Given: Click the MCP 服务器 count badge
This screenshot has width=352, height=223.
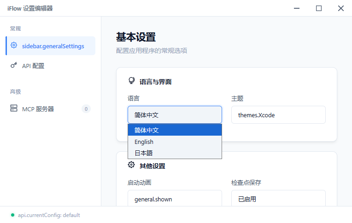Looking at the screenshot, I should 86,109.
